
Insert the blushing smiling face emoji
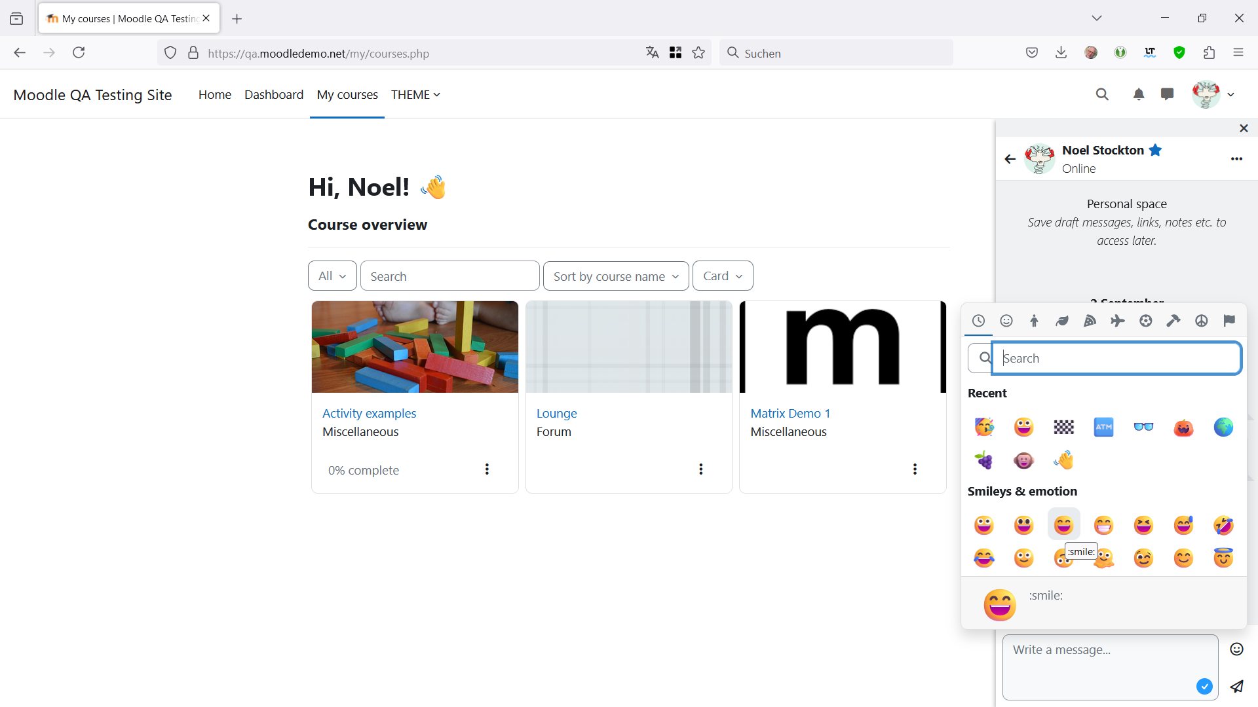click(x=1184, y=558)
